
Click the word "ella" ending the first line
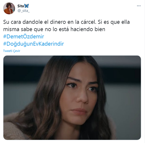(126, 22)
